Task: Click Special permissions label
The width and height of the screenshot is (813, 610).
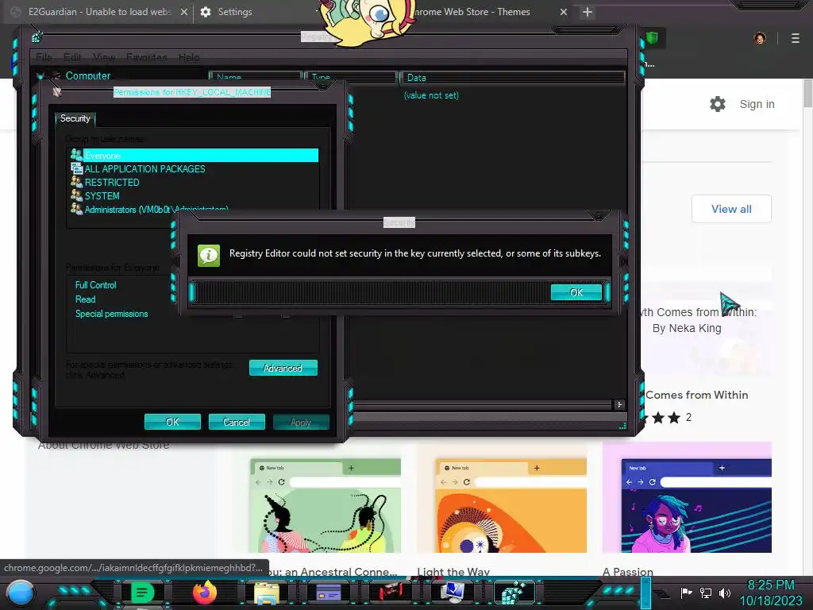Action: 111,314
